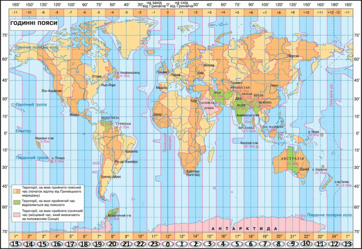Viewport: 362px width, 249px height.
Task: Click the clock icon numbered 8
Action: click(x=279, y=244)
